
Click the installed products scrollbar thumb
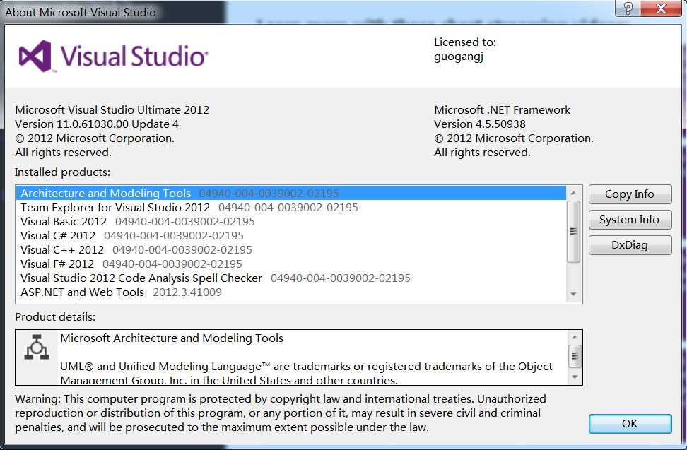tap(573, 232)
